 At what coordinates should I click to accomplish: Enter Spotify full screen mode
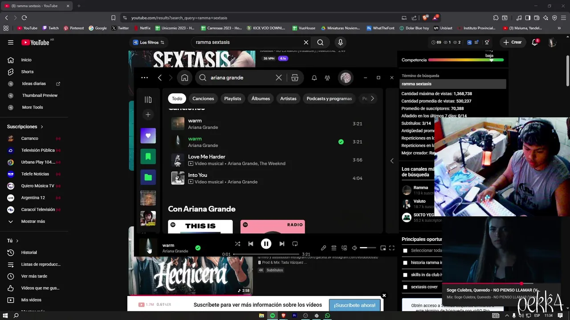pos(392,248)
